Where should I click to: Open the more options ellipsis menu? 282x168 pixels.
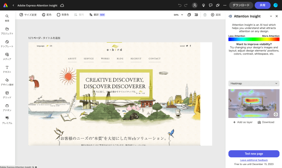tap(225, 6)
